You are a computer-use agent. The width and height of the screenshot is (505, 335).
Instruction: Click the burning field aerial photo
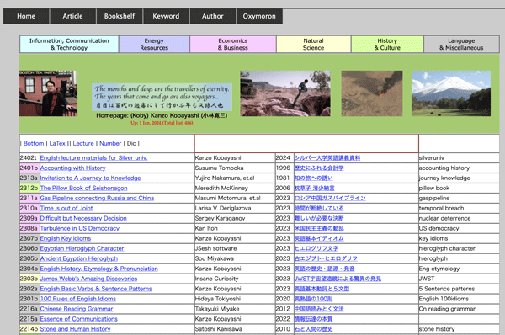(x=372, y=93)
